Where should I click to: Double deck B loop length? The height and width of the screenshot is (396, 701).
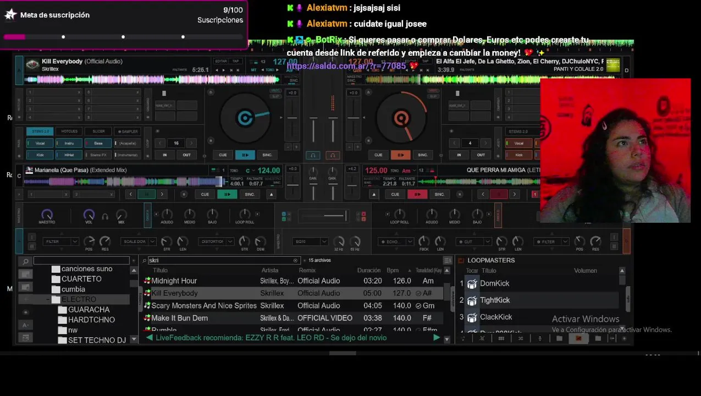tap(485, 143)
